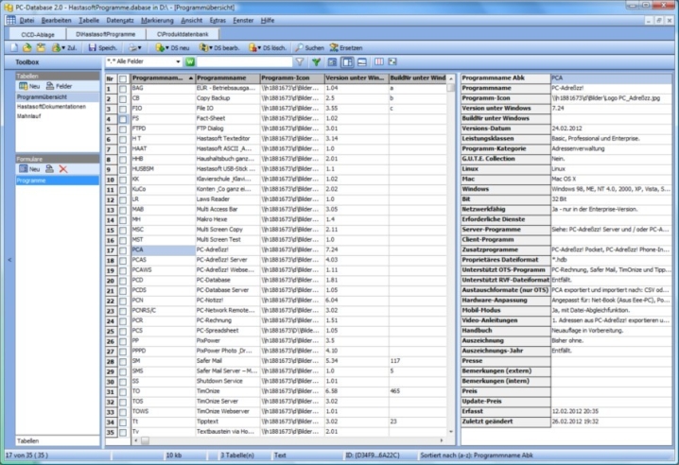Tick the checkbox for row 1 BAG
Screen dimensions: 679x465
pos(123,88)
